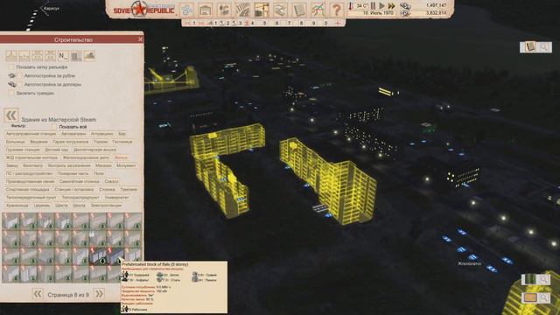Enable Автопостройка за доллары checkbox
560x315 pixels.
(x=19, y=84)
